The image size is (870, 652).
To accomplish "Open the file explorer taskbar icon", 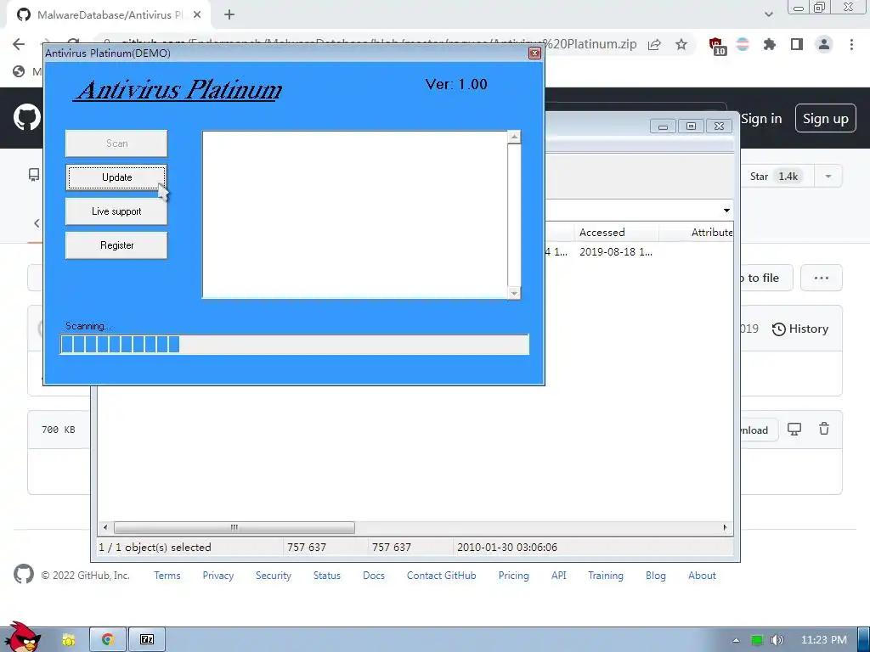I will point(69,640).
